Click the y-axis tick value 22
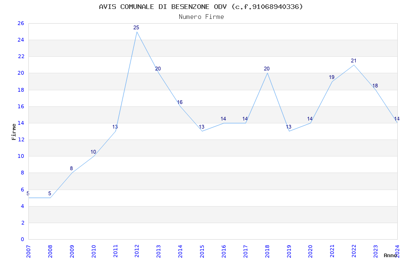The height and width of the screenshot is (260, 402). pyautogui.click(x=21, y=57)
